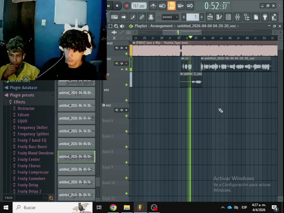Click 'Playlist - Arrangement' breadcrumb
This screenshot has height=213, width=284.
(x=154, y=26)
